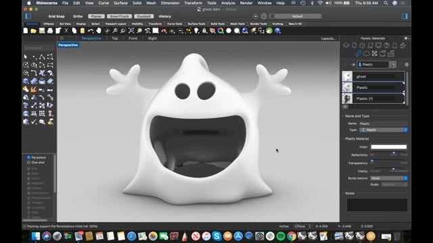Open the Surface menu
Viewport: 433px width, 243px height.
point(120,3)
